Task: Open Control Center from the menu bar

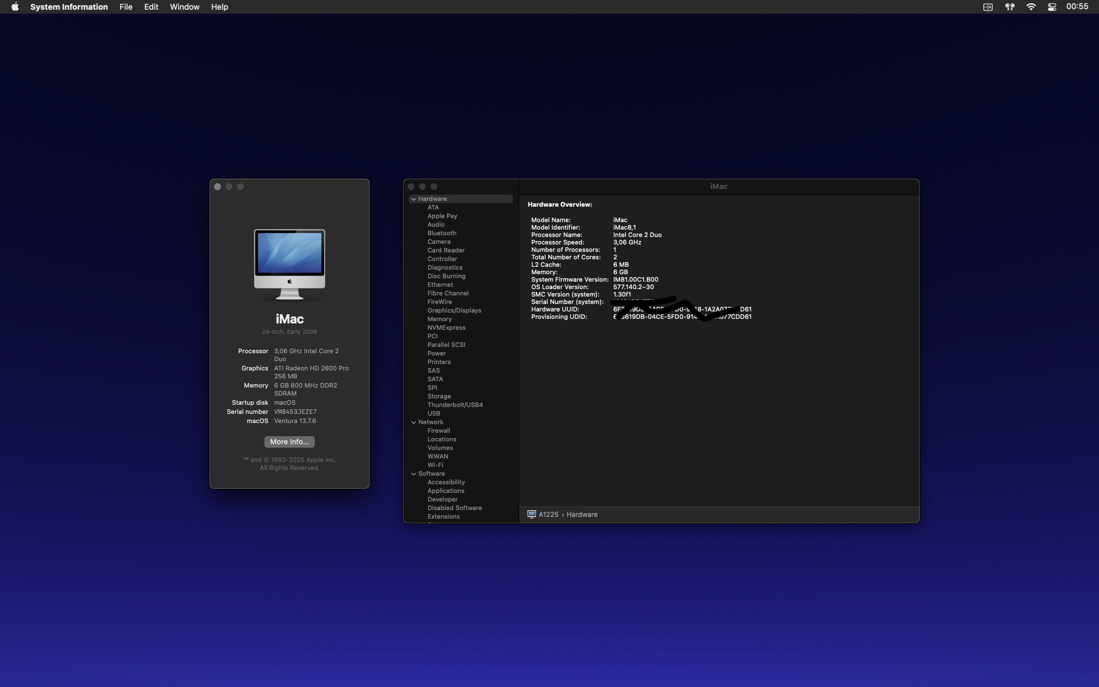Action: (1052, 7)
